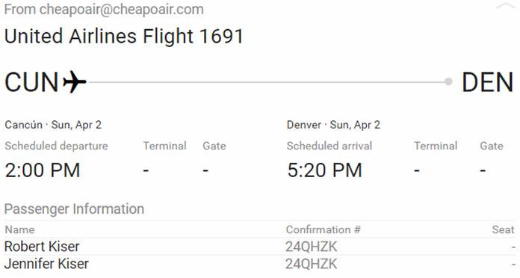Viewport: 520px width, 278px height.
Task: Click the Cancún · Sun, Apr 2 date
Action: (53, 125)
